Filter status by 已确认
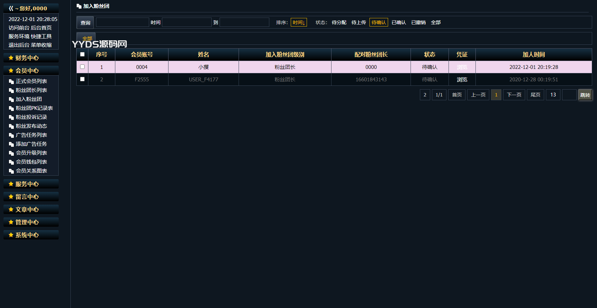Screen dimensions: 597x308 coord(399,22)
